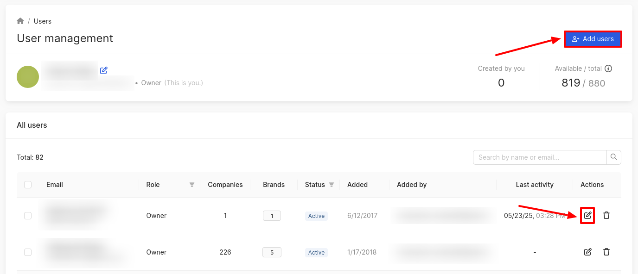Image resolution: width=638 pixels, height=274 pixels.
Task: Click the Add users button
Action: point(593,39)
